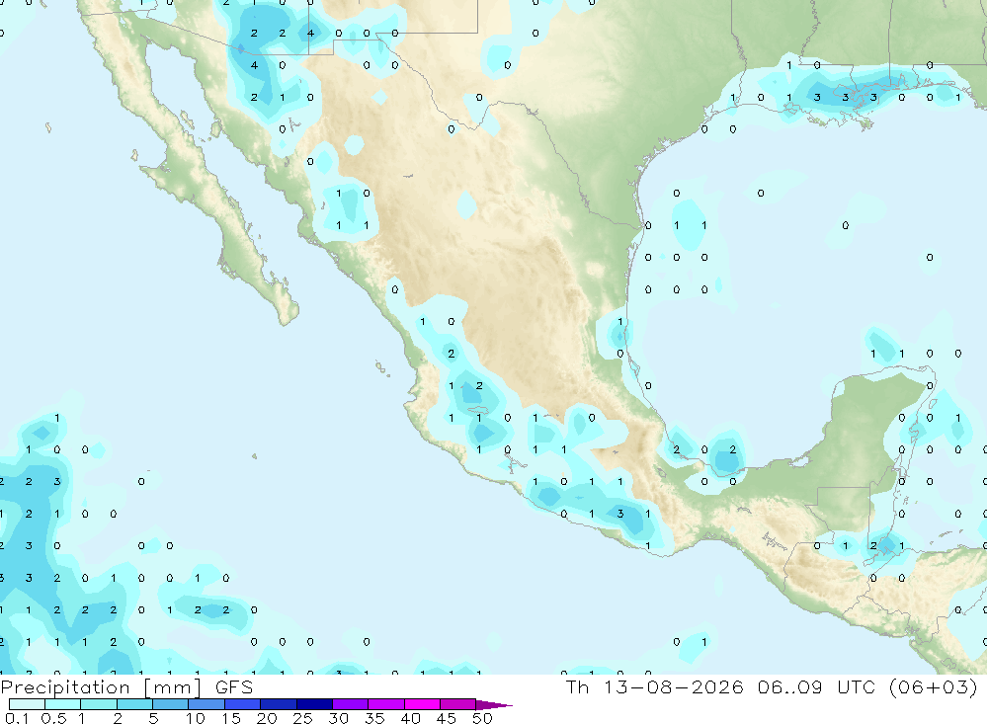Viewport: 988px width, 724px height.
Task: Select the time range "06..09"
Action: (790, 686)
